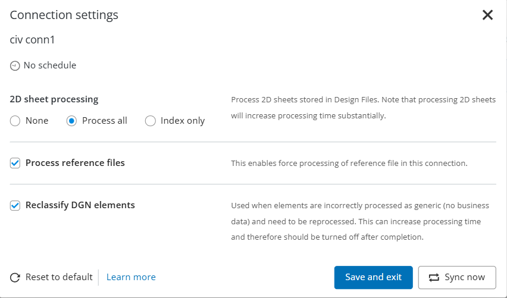The width and height of the screenshot is (507, 298).
Task: Click the circular reset arrow icon
Action: click(x=15, y=277)
